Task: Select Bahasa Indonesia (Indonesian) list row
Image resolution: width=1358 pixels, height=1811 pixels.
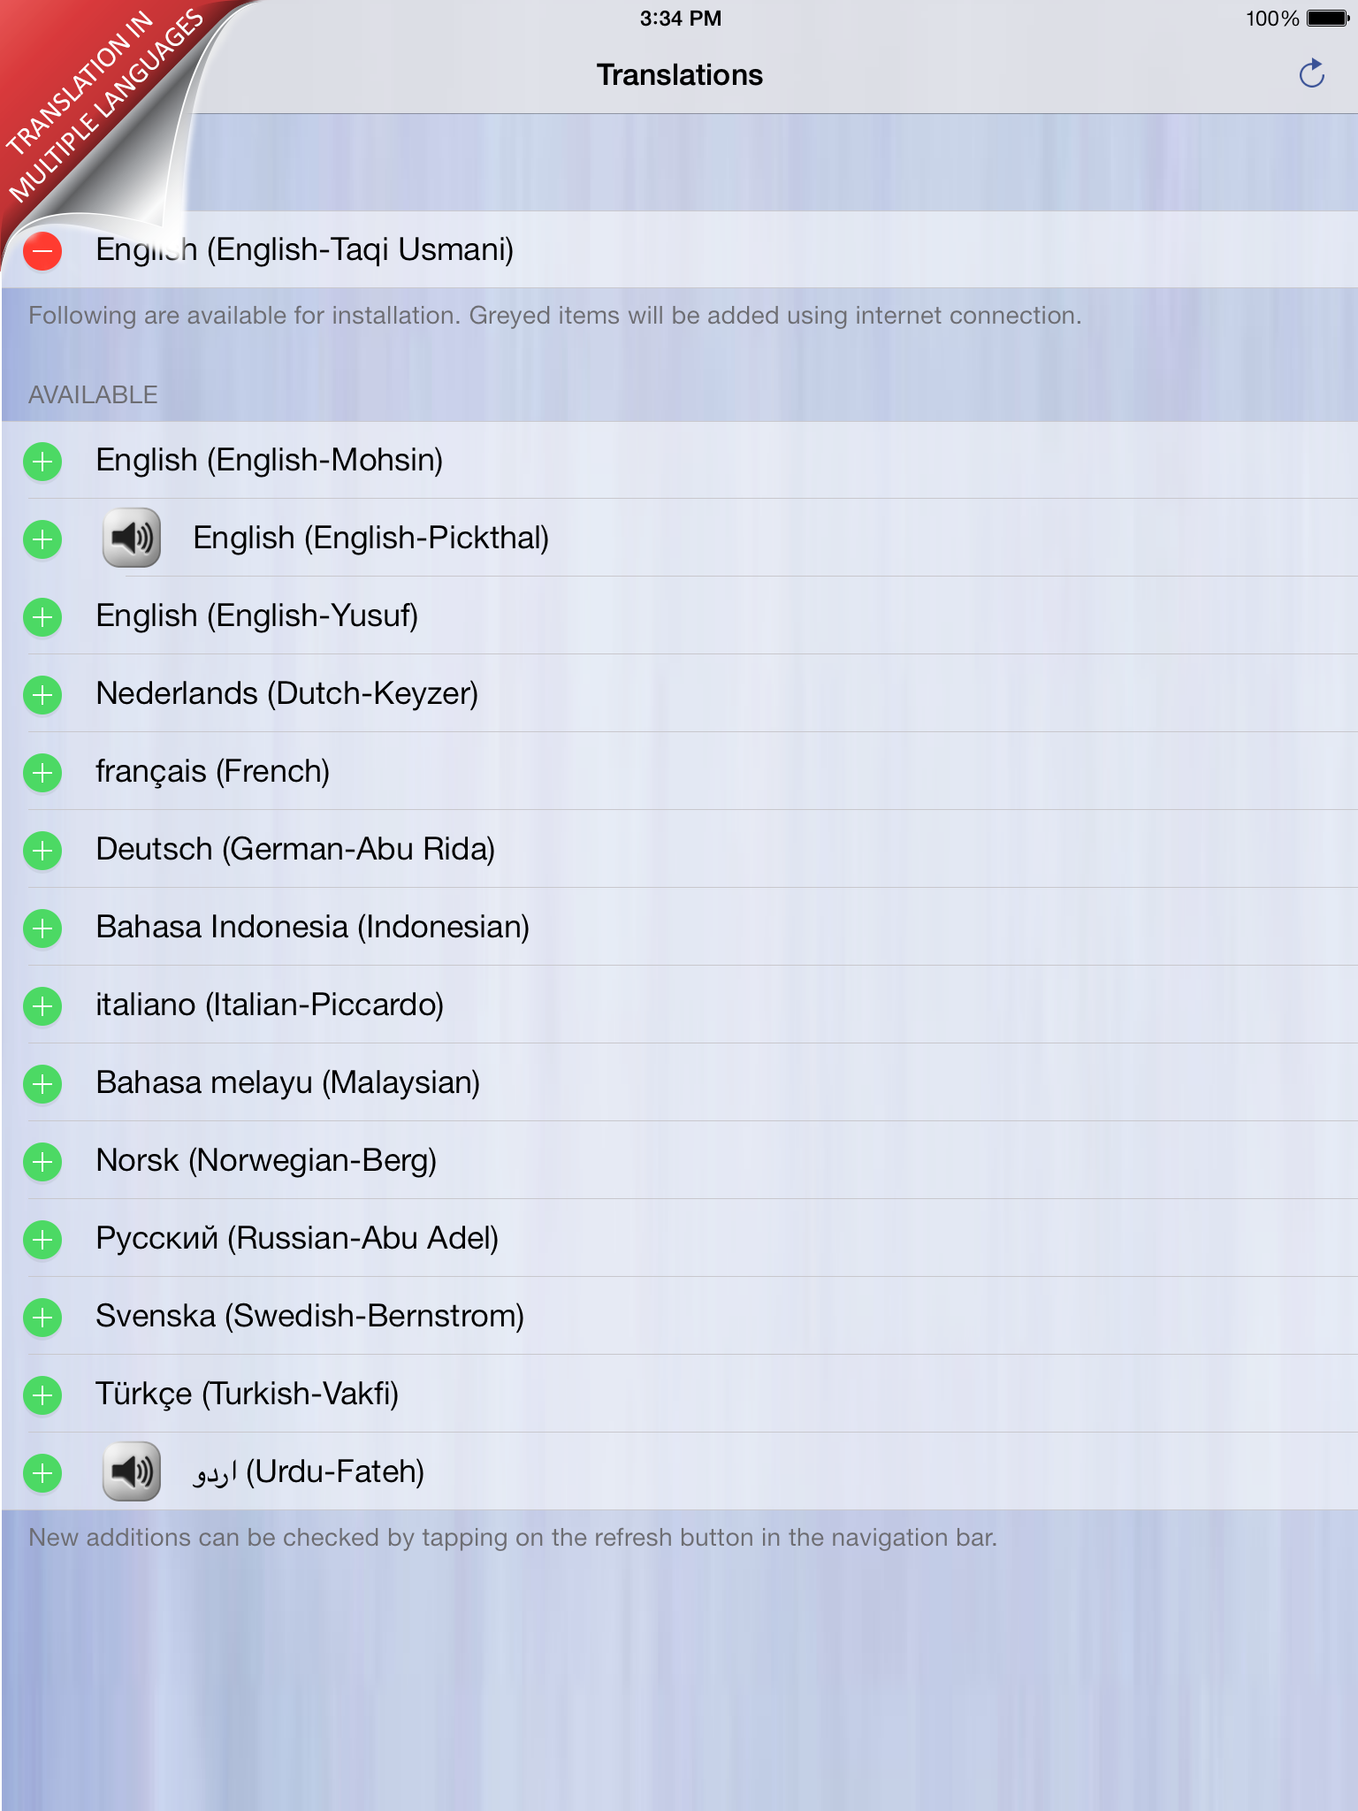Action: pos(679,927)
